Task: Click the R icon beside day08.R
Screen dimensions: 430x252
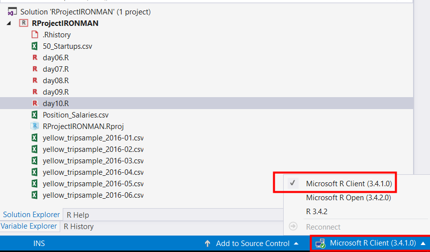Action: [35, 81]
